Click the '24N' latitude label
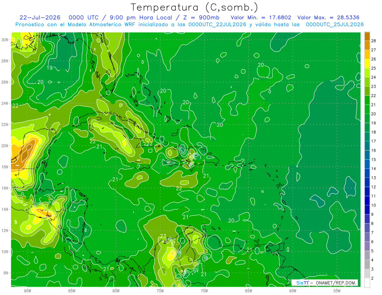Viewport: 382px width, 295px height. tap(5, 103)
